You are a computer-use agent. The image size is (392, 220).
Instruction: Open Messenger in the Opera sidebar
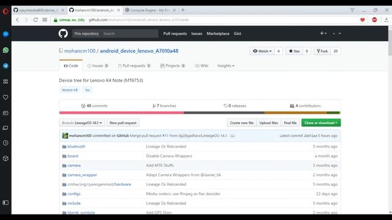coord(6,34)
